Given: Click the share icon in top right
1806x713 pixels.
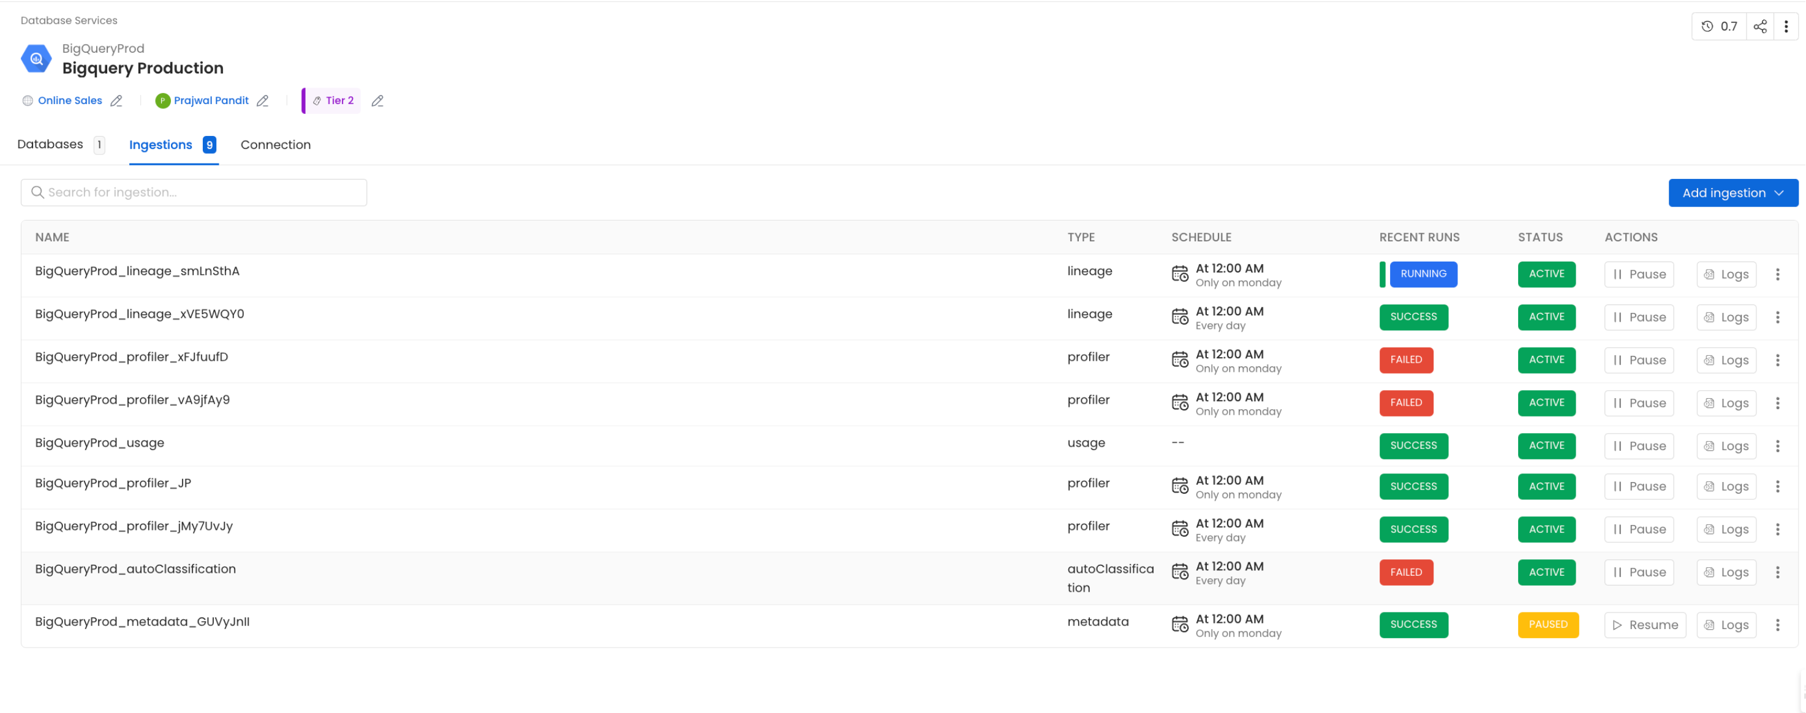Looking at the screenshot, I should (1759, 26).
